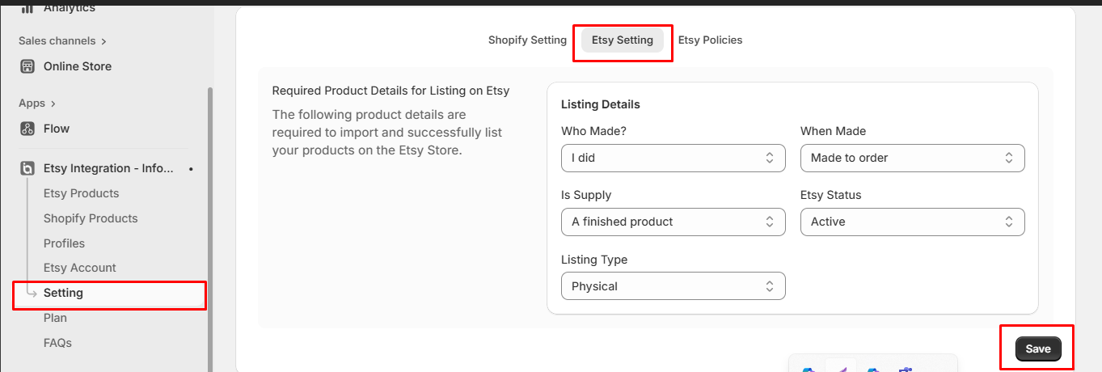The width and height of the screenshot is (1102, 372).
Task: Open the Listing Type dropdown
Action: pos(673,286)
